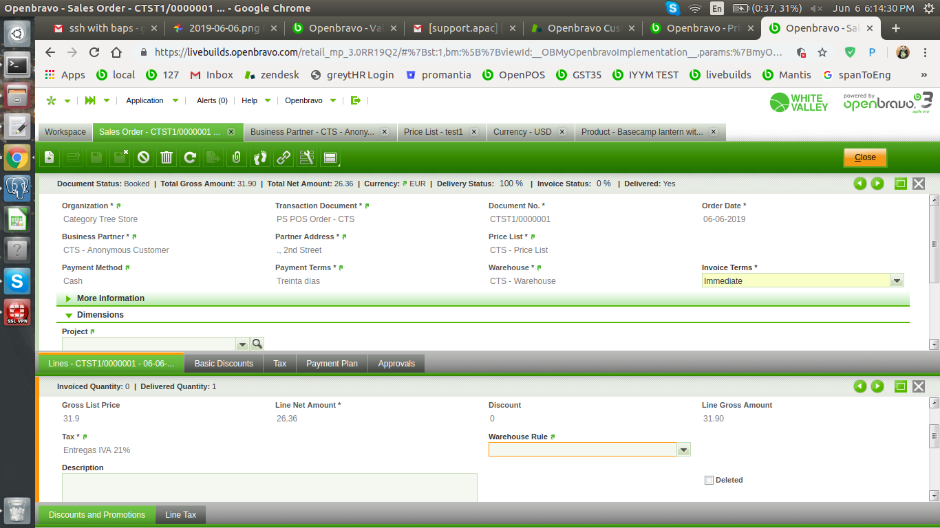Open the audit trail footprints icon
This screenshot has height=528, width=940.
click(x=259, y=158)
